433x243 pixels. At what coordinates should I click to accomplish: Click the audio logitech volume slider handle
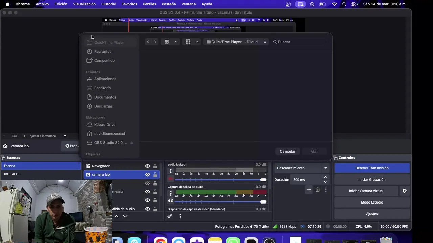pyautogui.click(x=263, y=180)
